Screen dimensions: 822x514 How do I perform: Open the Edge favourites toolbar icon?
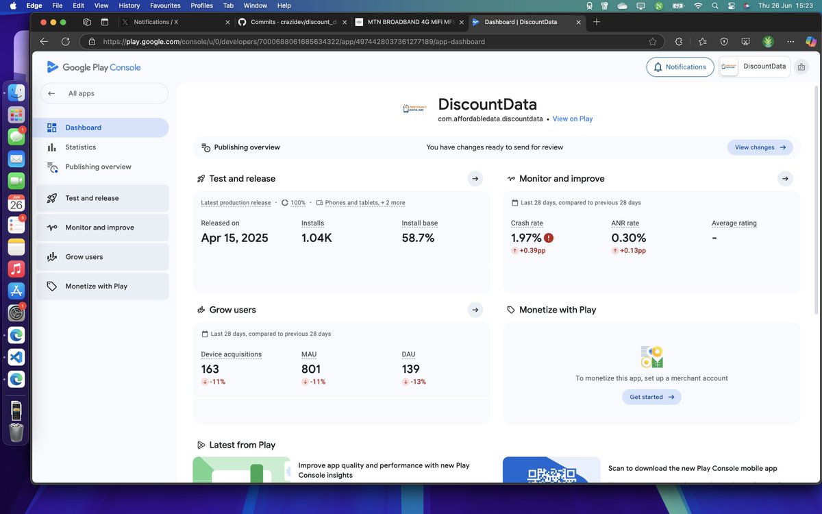coord(703,41)
